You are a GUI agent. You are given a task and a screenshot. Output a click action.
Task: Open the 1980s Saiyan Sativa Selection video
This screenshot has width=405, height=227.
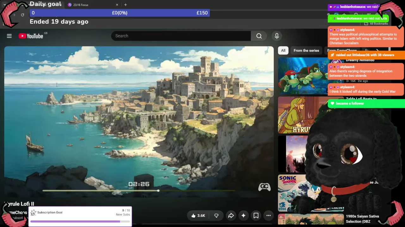click(362, 219)
